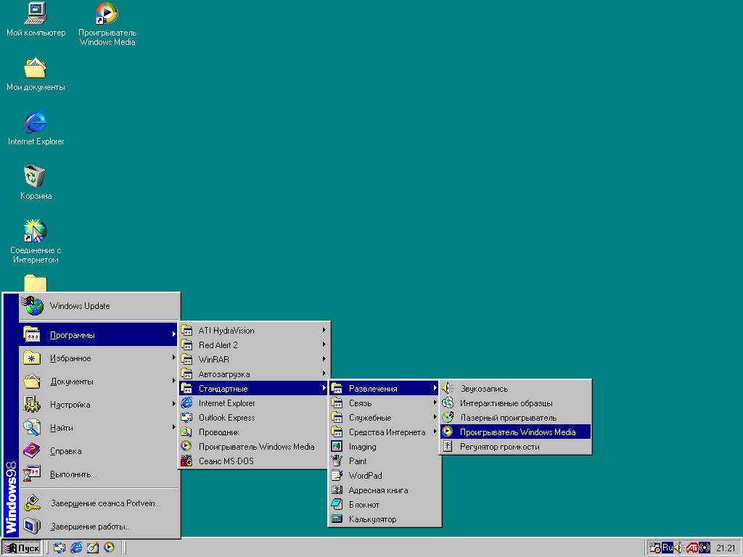743x557 pixels.
Task: Select the Развлечения submenu
Action: [x=385, y=389]
